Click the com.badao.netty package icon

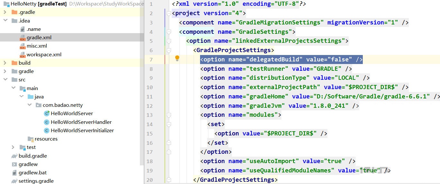[x=38, y=105]
